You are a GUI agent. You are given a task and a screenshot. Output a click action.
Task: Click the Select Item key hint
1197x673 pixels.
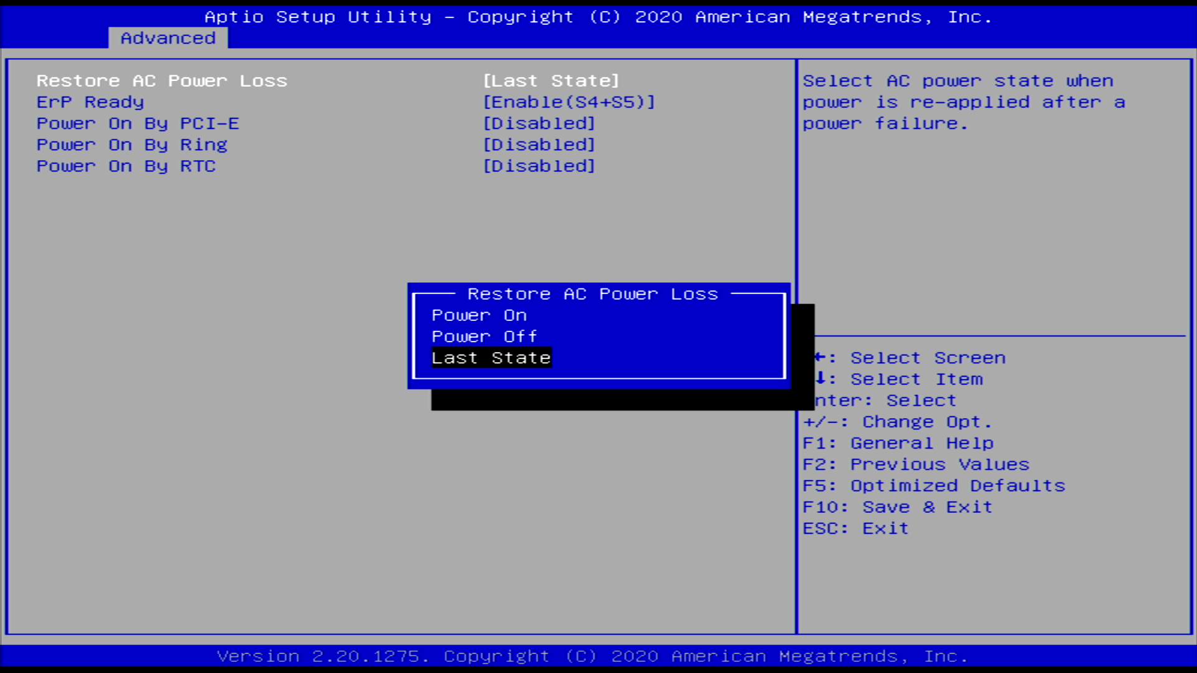click(x=898, y=379)
